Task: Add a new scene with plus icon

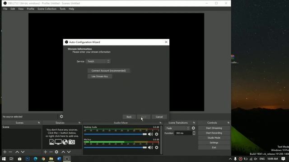Action: pos(5,152)
